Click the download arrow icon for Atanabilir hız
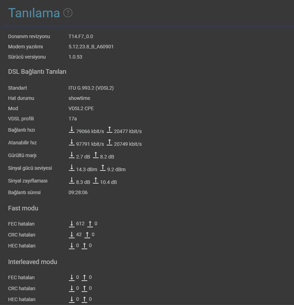 pyautogui.click(x=72, y=143)
